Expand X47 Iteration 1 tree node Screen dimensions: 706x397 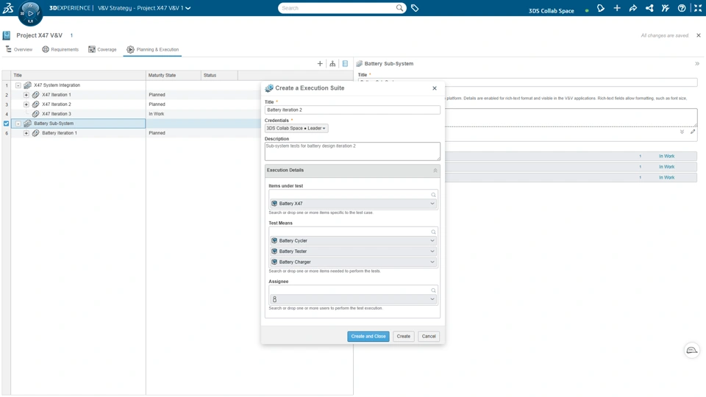(x=26, y=95)
